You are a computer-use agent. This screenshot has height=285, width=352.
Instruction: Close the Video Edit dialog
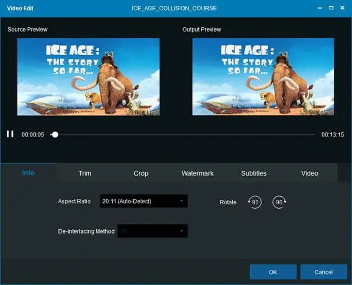tap(343, 9)
